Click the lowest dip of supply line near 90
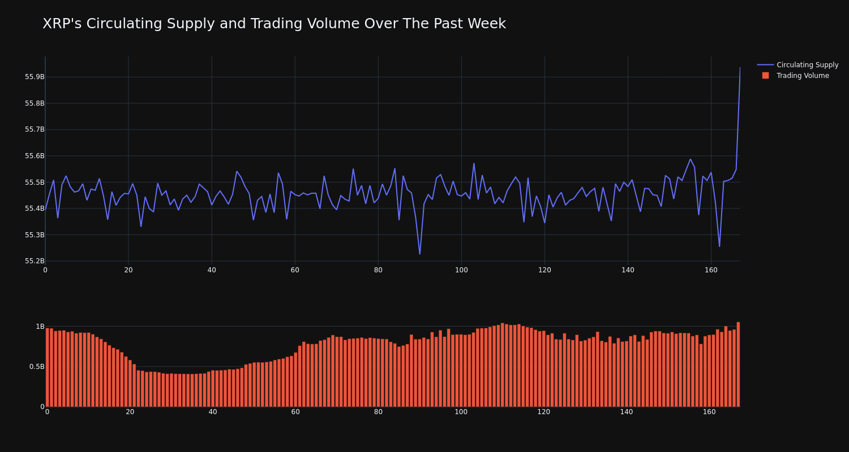Screen dimensions: 849x452 (420, 254)
